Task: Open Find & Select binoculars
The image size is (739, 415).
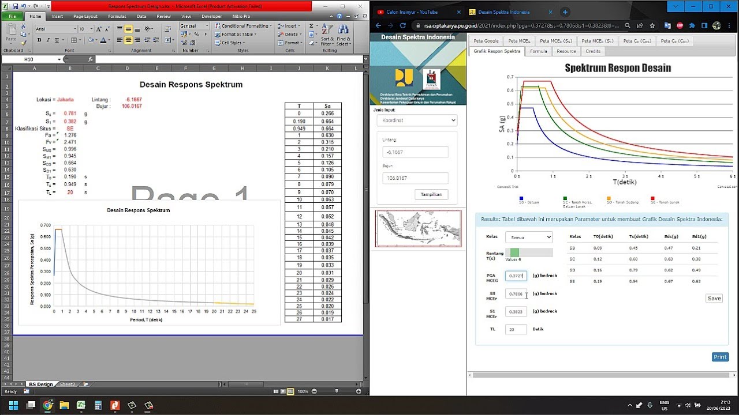Action: click(343, 36)
